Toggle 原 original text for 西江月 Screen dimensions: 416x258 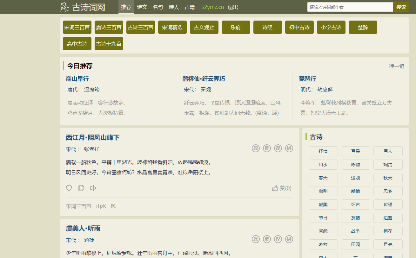pos(256,148)
